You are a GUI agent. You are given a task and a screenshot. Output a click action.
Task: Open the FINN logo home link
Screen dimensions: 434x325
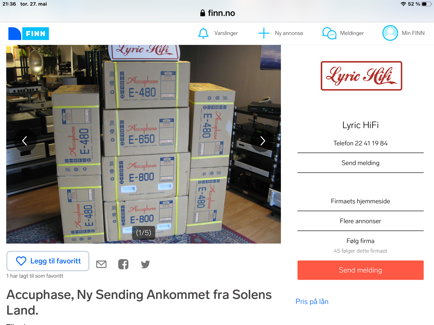(29, 33)
